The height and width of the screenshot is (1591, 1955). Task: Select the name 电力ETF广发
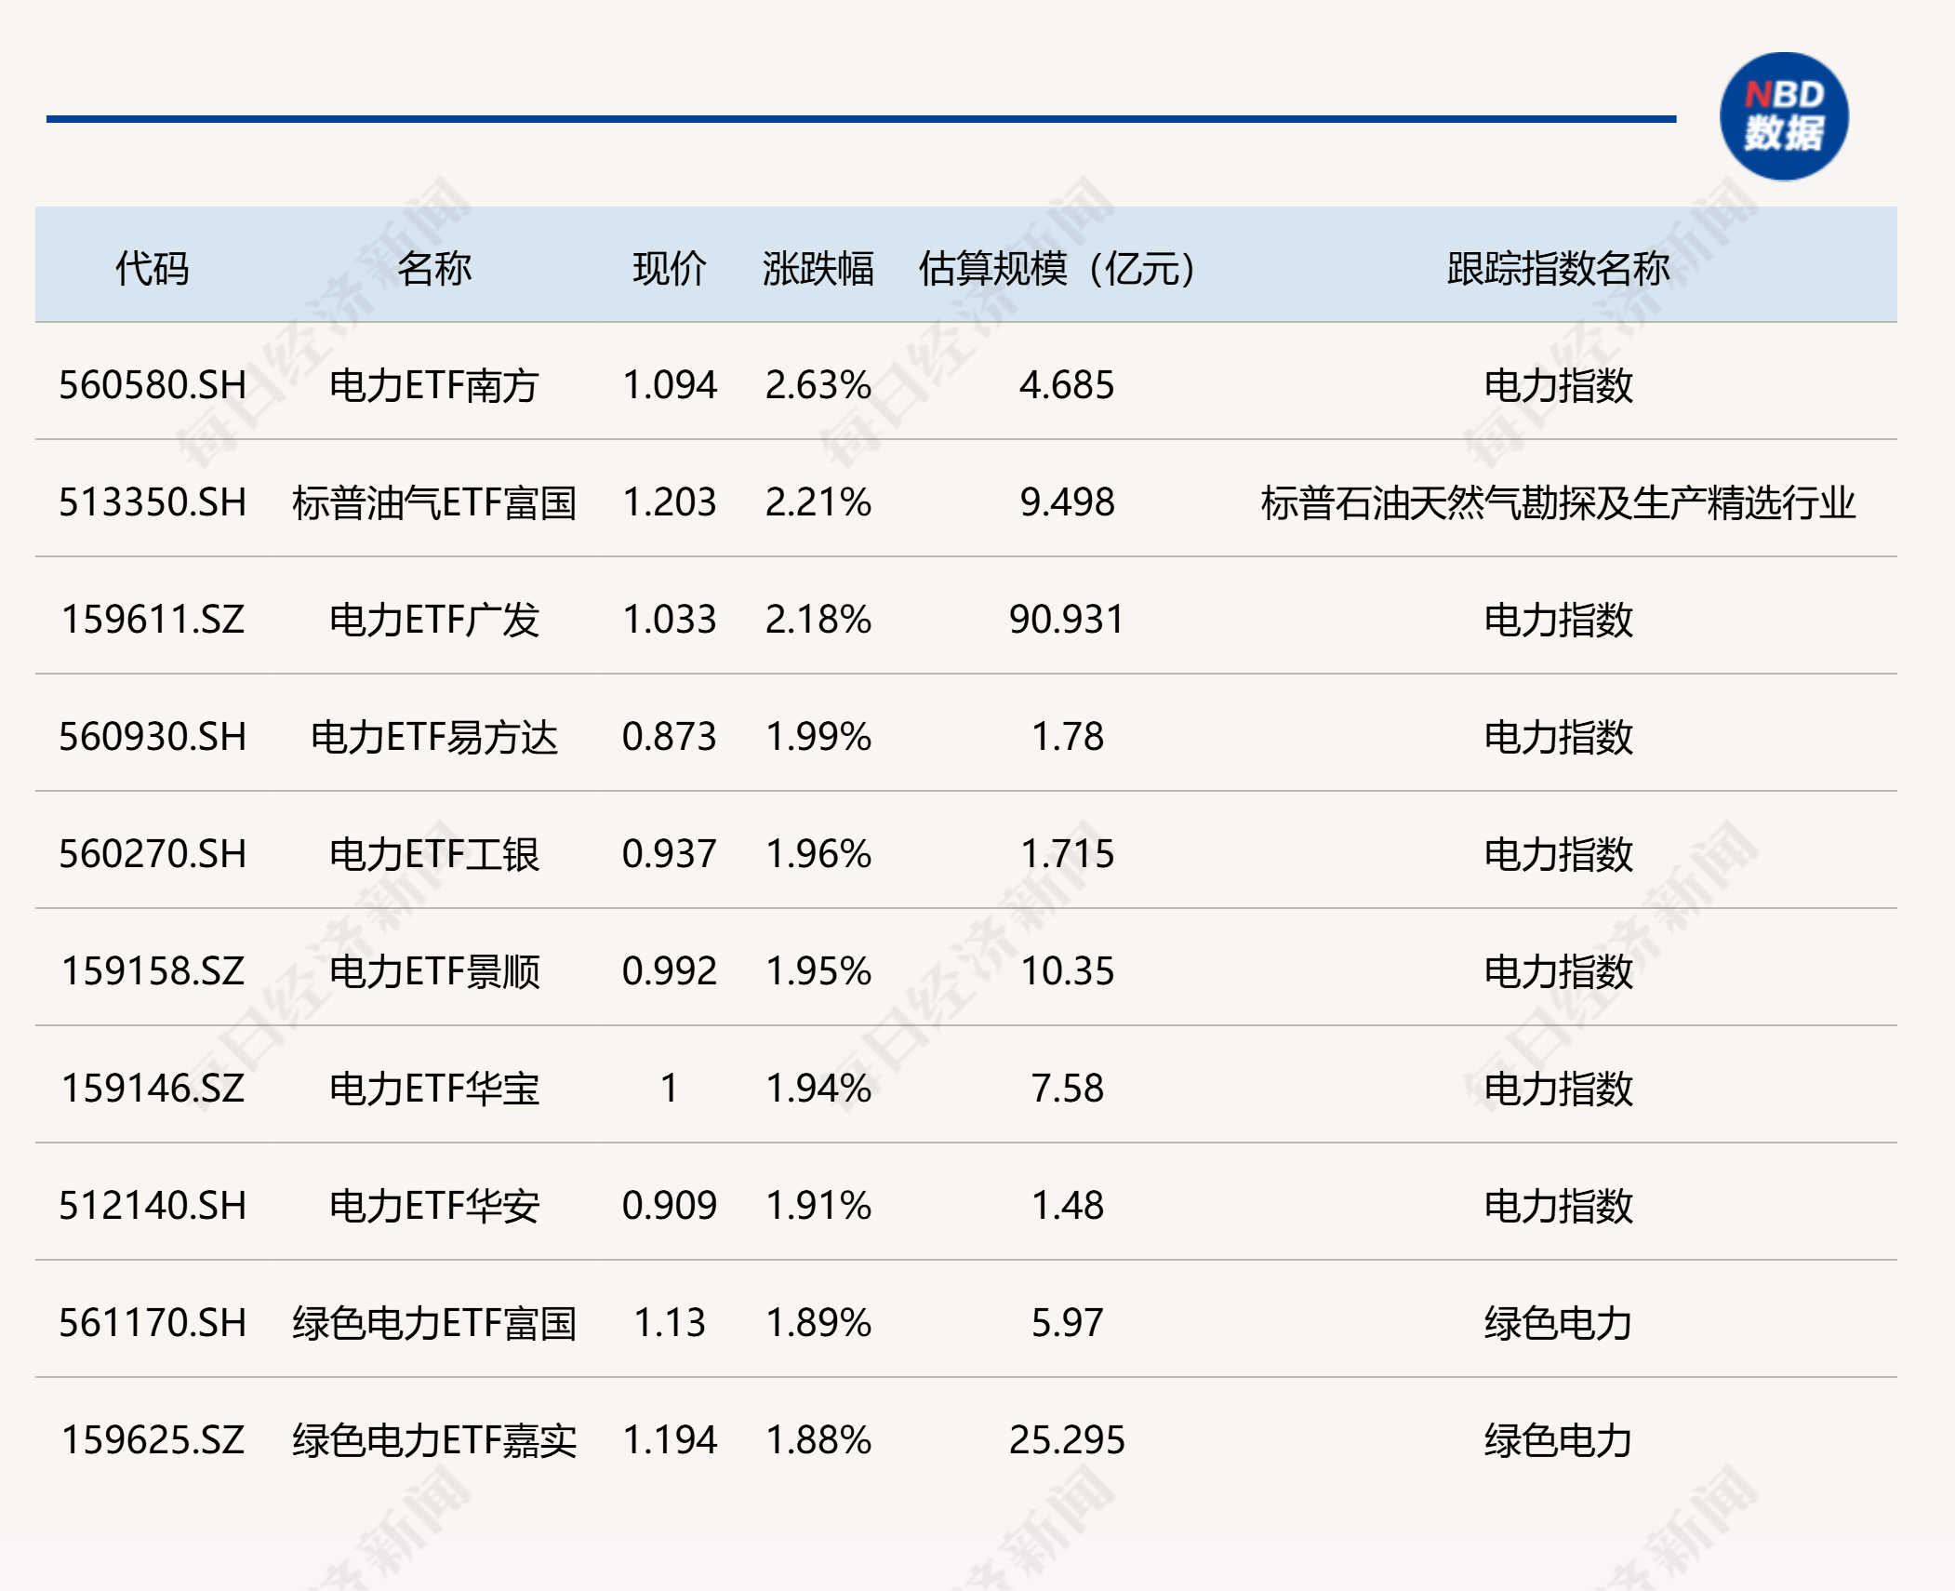tap(434, 620)
